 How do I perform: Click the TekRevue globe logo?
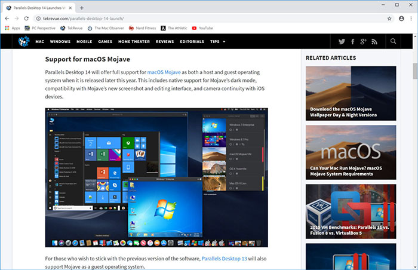coord(24,41)
